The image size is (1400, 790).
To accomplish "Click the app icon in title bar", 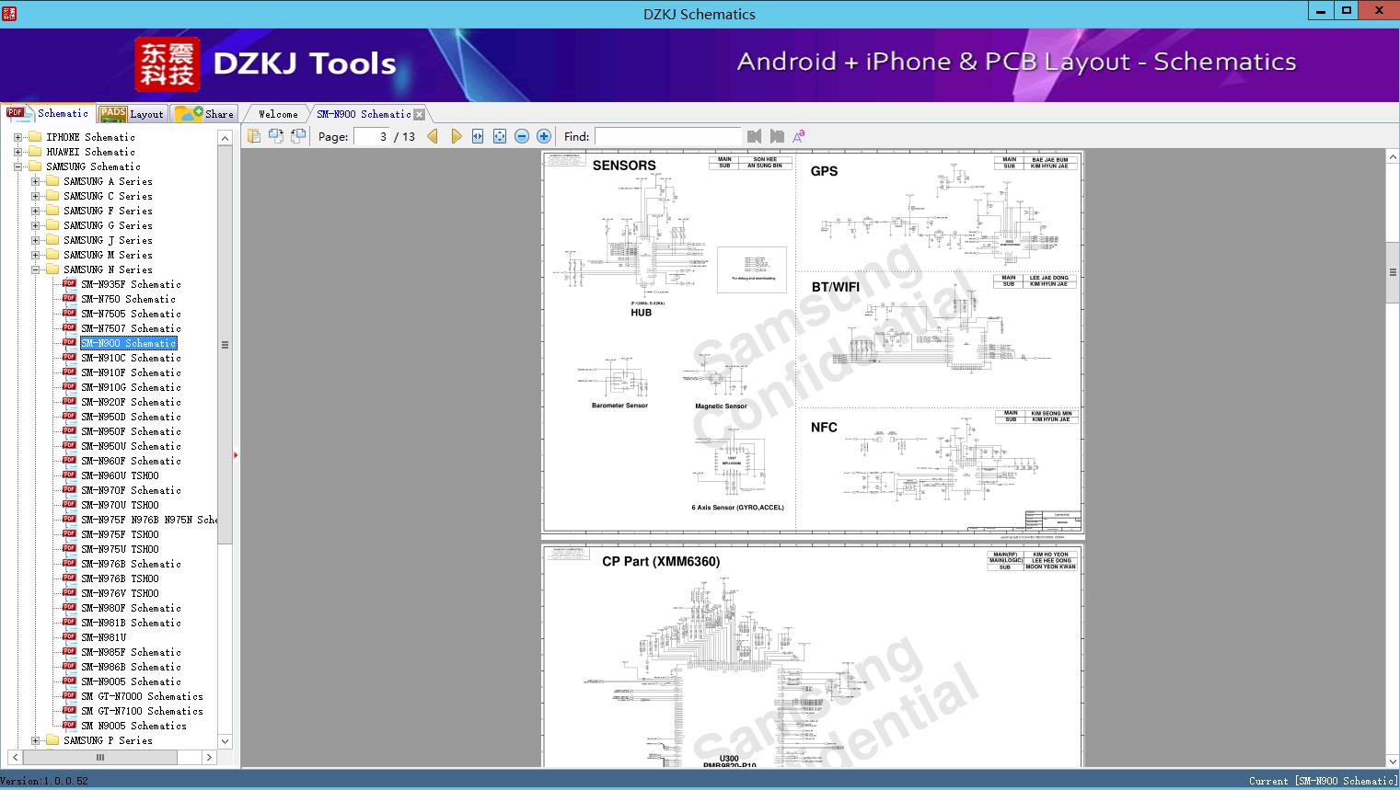I will tap(10, 13).
